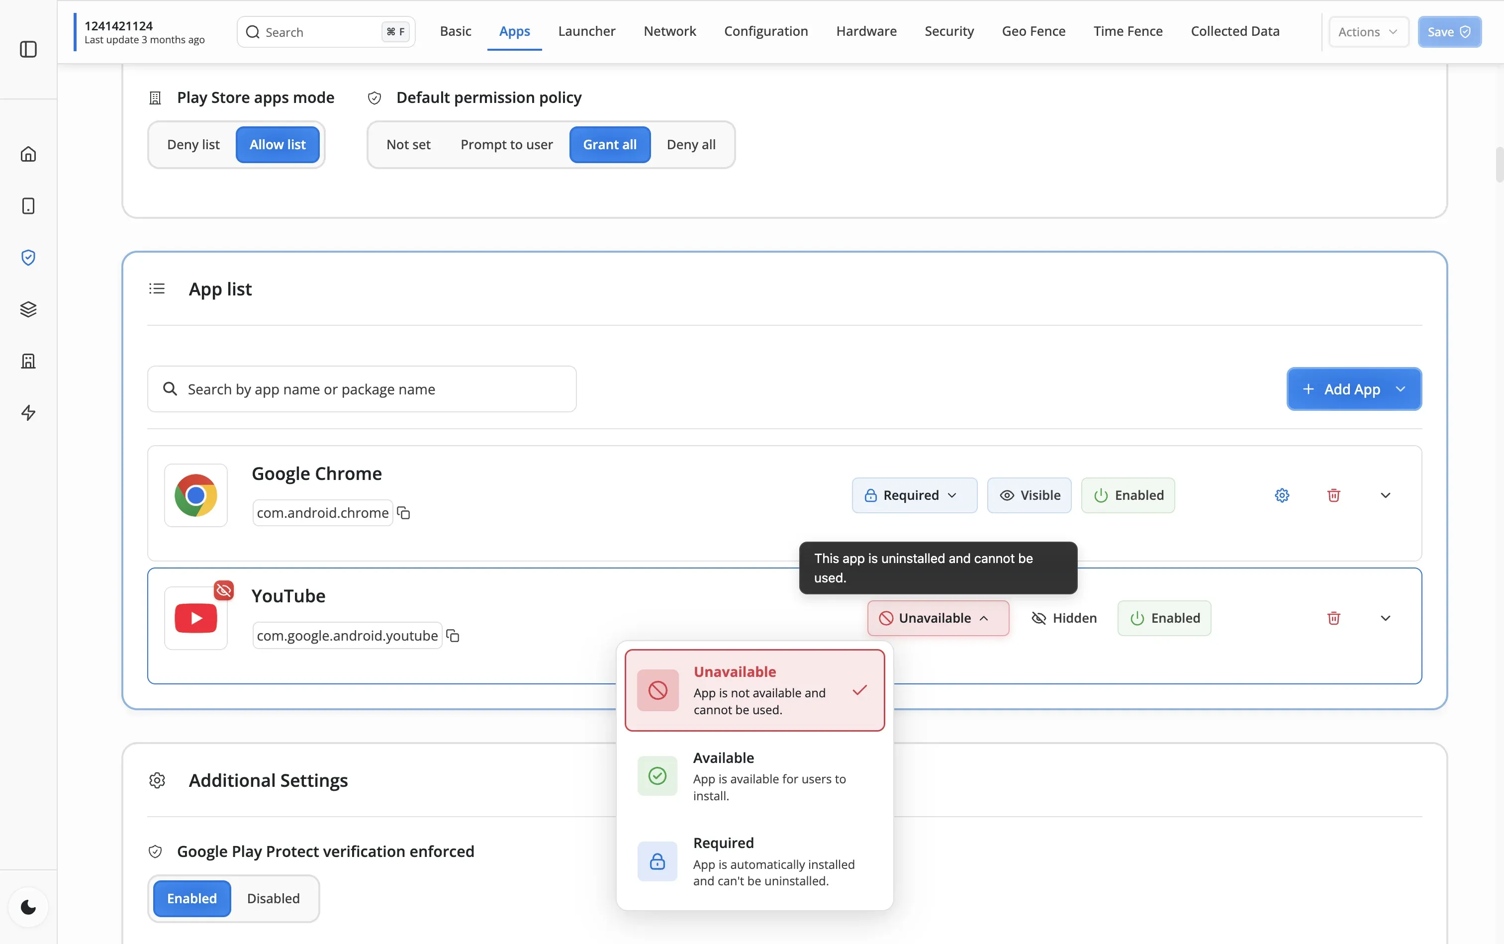Click the com.android.chrome package label
1504x944 pixels.
click(x=323, y=513)
